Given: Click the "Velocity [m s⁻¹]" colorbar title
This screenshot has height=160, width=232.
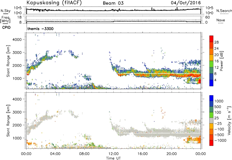Looking at the screenshot, I should (229, 120).
